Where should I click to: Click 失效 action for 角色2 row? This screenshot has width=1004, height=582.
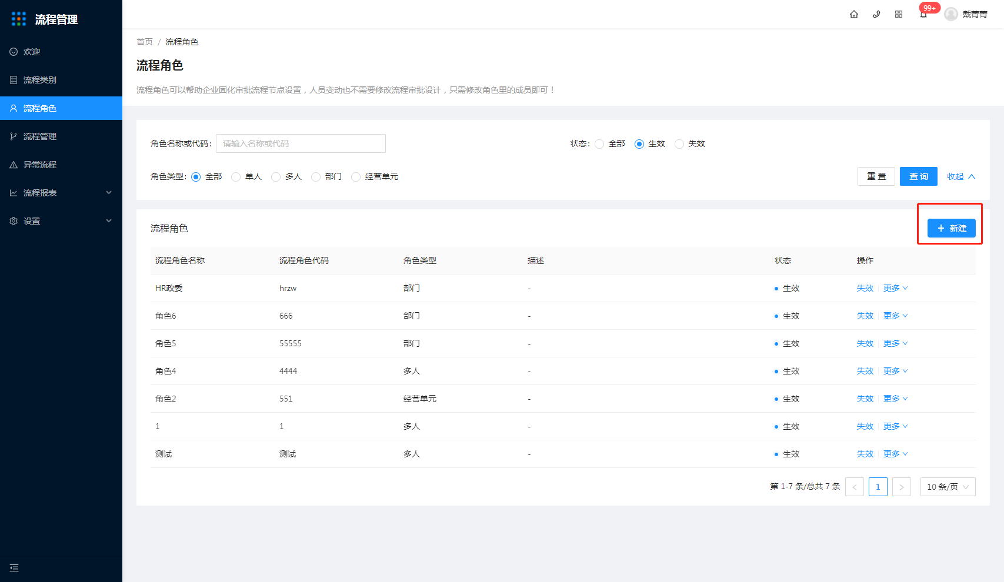[865, 399]
